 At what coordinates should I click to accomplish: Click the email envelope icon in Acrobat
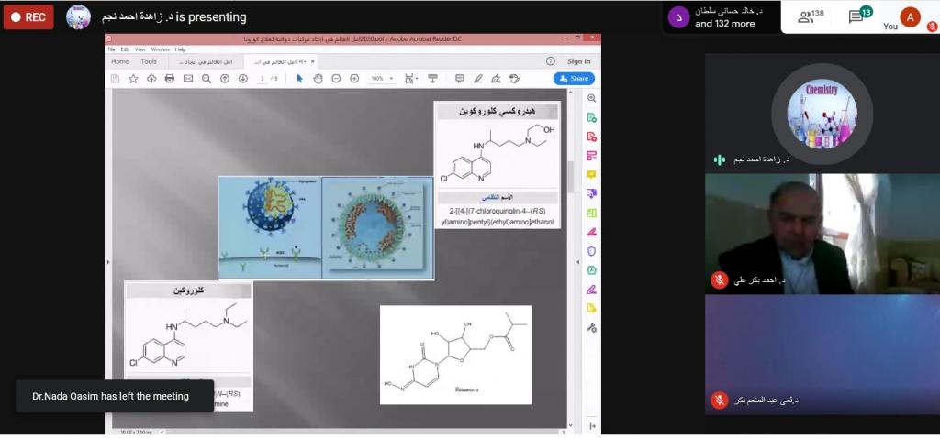click(188, 79)
